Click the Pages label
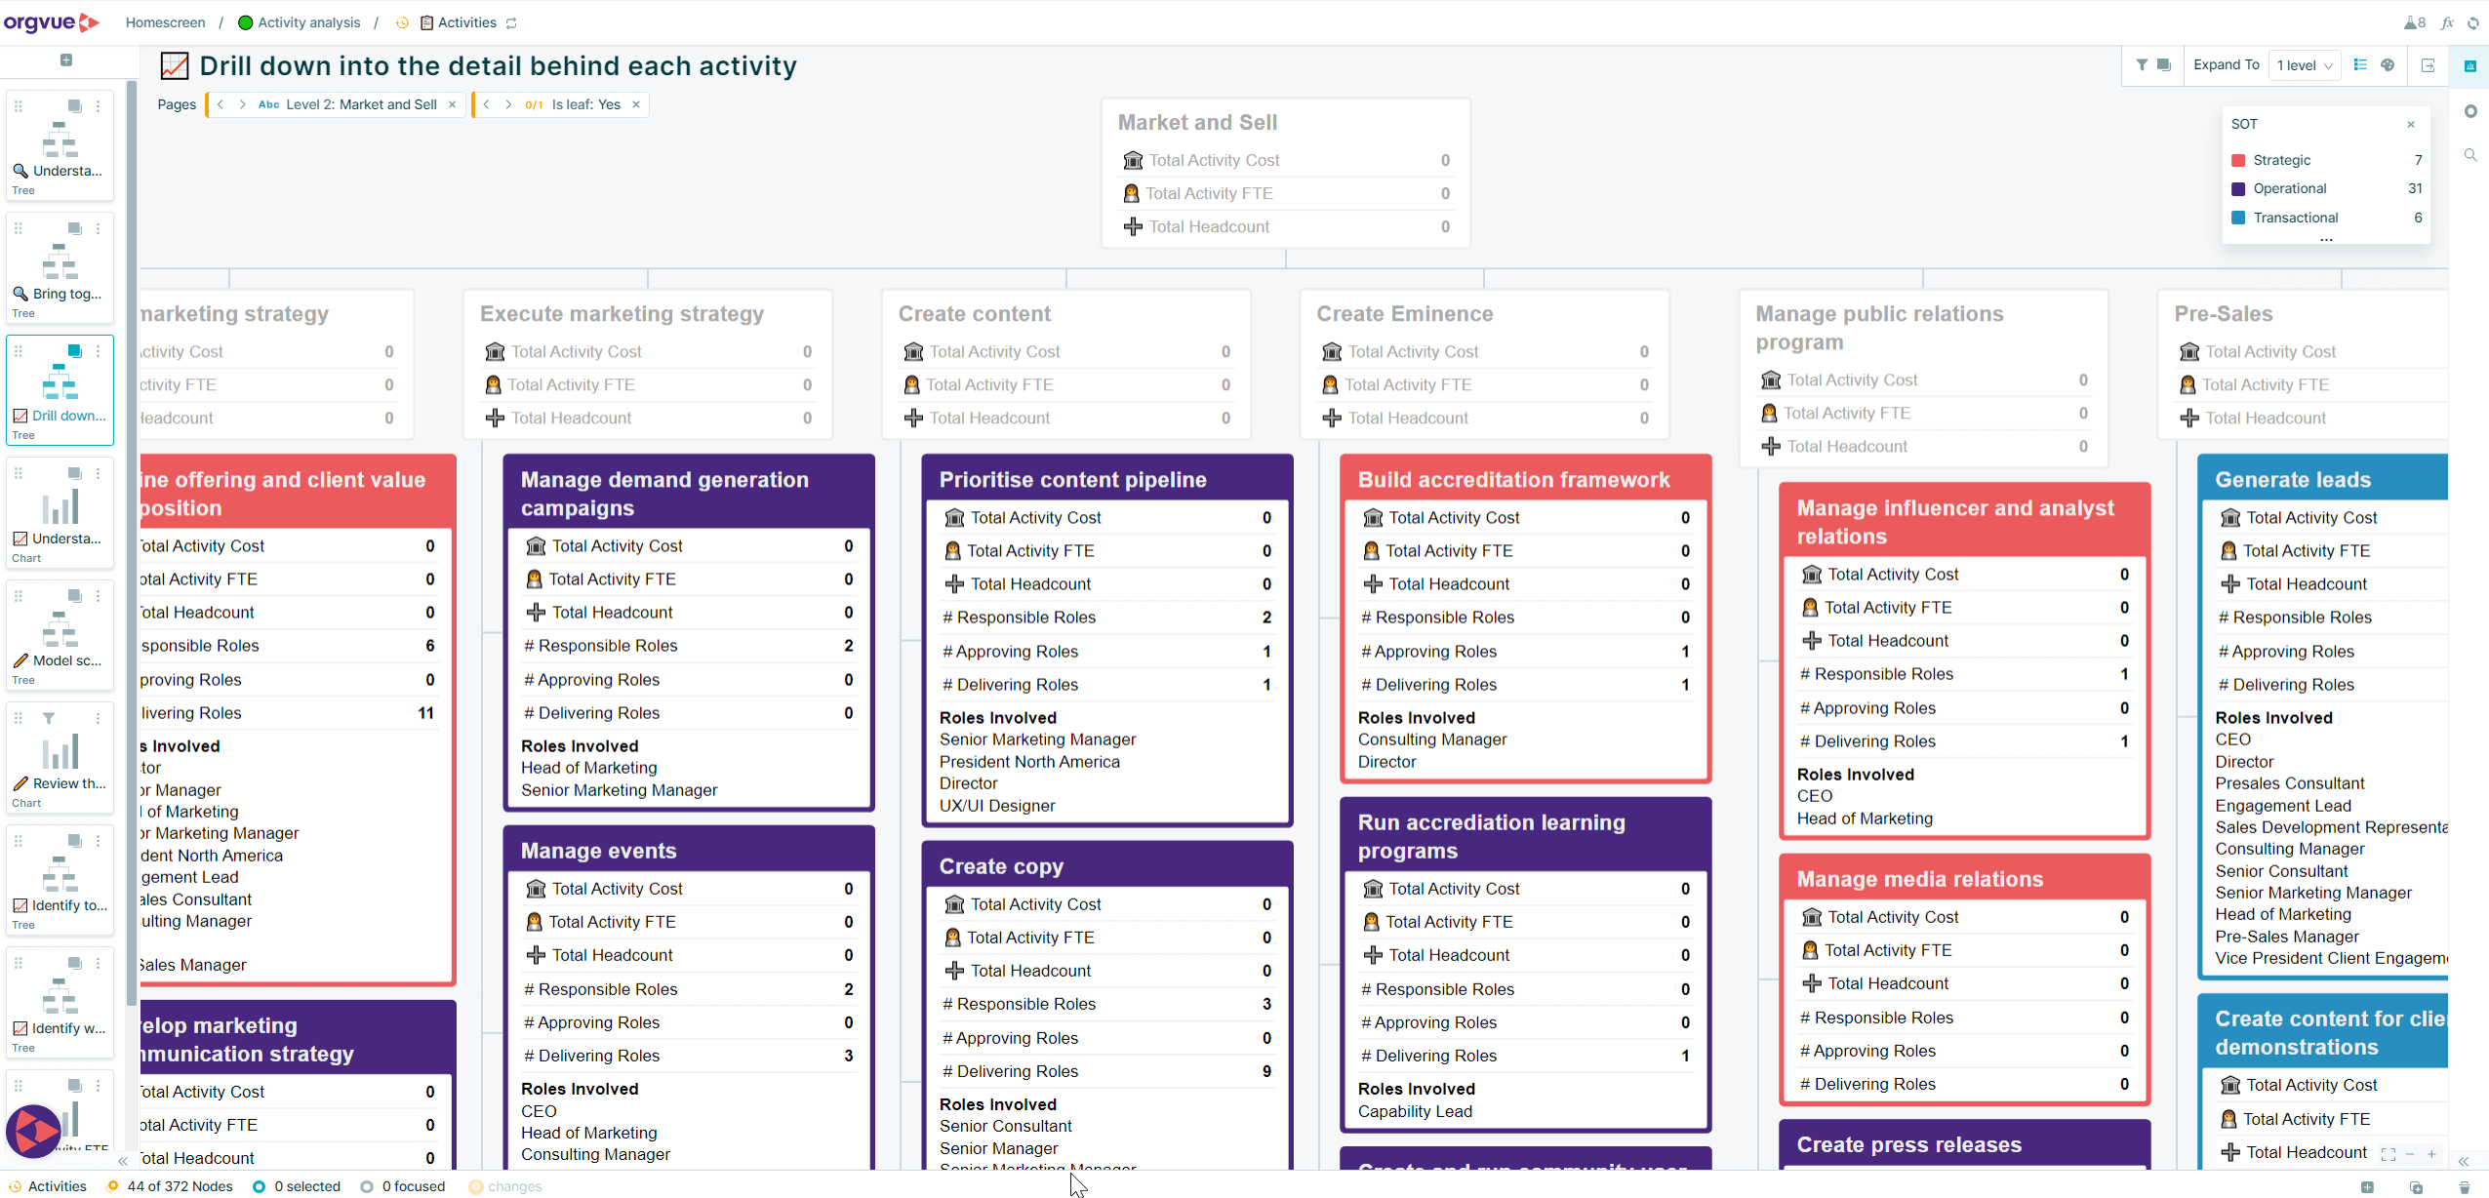This screenshot has width=2489, height=1198. 177,104
